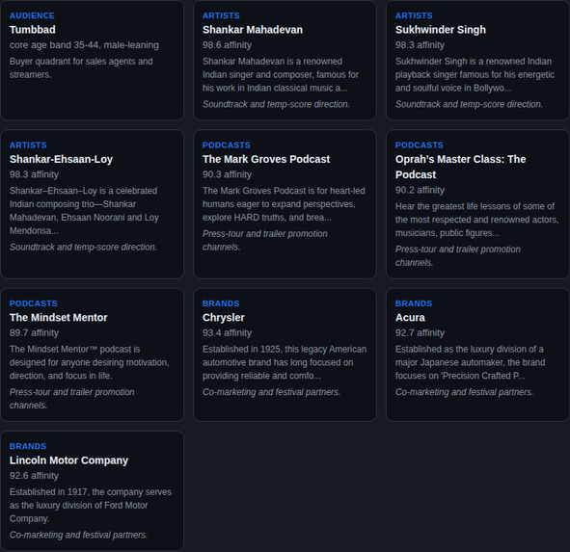570x552 pixels.
Task: Click co-marketing note under Chrysler
Action: [271, 392]
